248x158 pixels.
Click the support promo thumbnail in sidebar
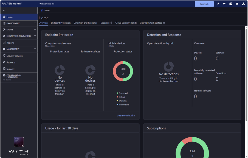click(19, 142)
